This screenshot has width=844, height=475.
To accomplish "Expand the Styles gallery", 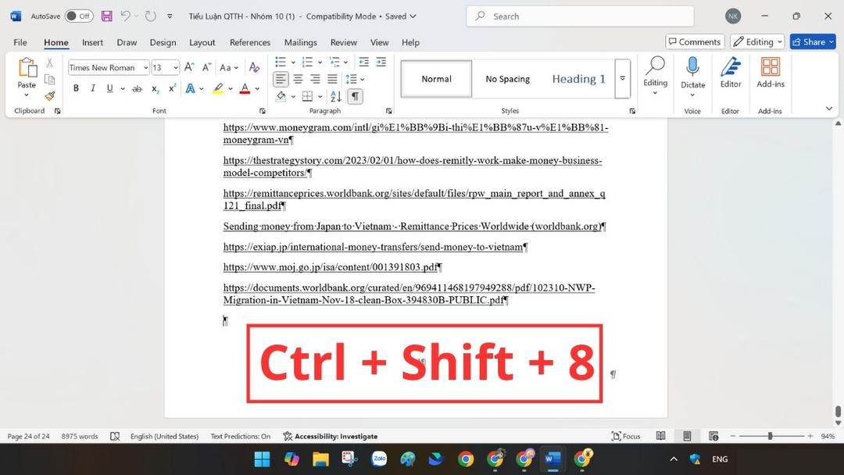I will (x=622, y=78).
